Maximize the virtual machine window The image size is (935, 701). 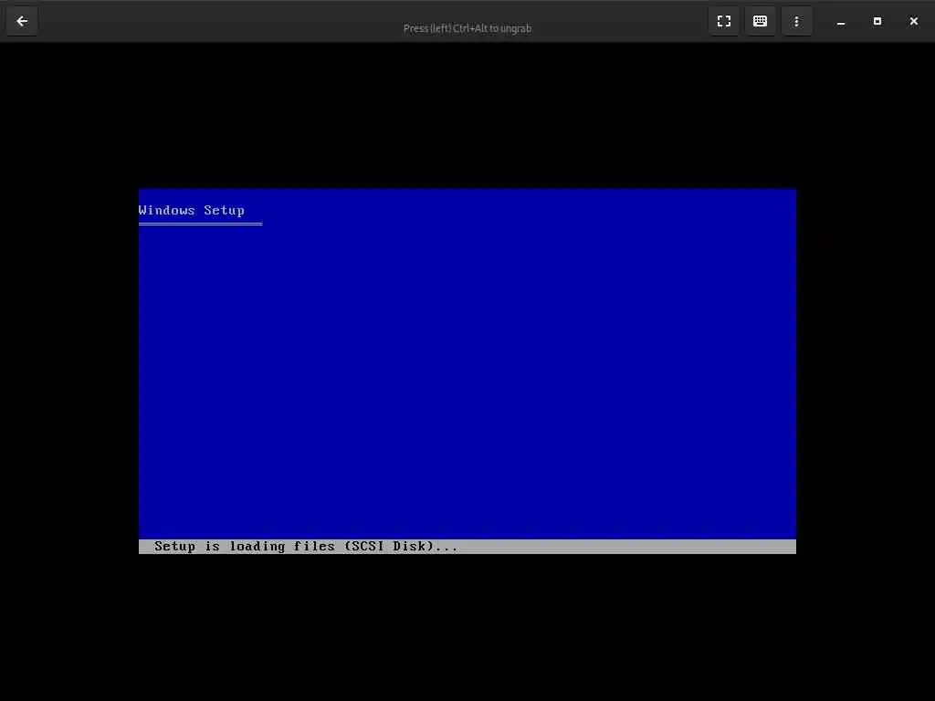[x=877, y=22]
